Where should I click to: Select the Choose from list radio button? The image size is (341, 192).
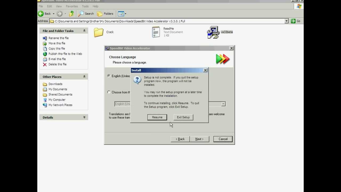(x=109, y=92)
